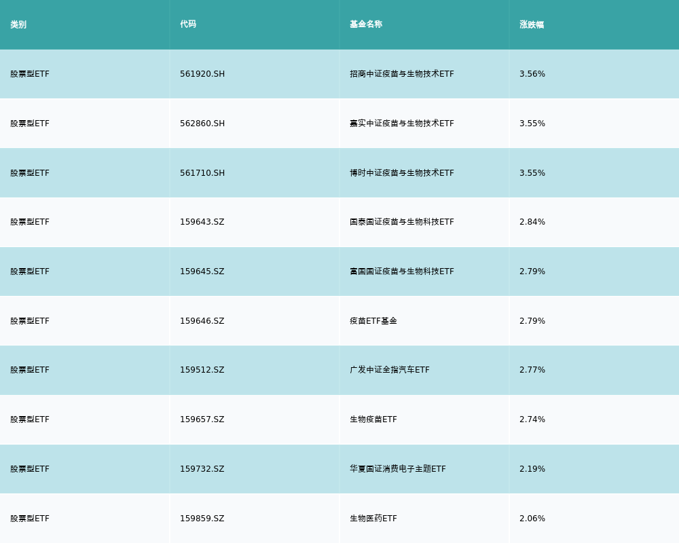Image resolution: width=679 pixels, height=543 pixels.
Task: Click 2.79% in the 159646.SZ row
Action: (532, 321)
